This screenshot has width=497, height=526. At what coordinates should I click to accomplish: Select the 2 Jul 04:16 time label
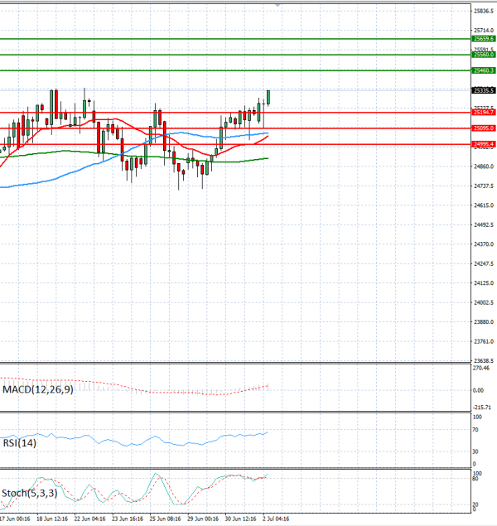pyautogui.click(x=276, y=519)
